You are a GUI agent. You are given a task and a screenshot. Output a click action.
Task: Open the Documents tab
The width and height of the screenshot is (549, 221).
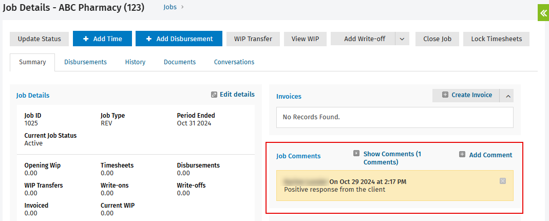pos(180,62)
